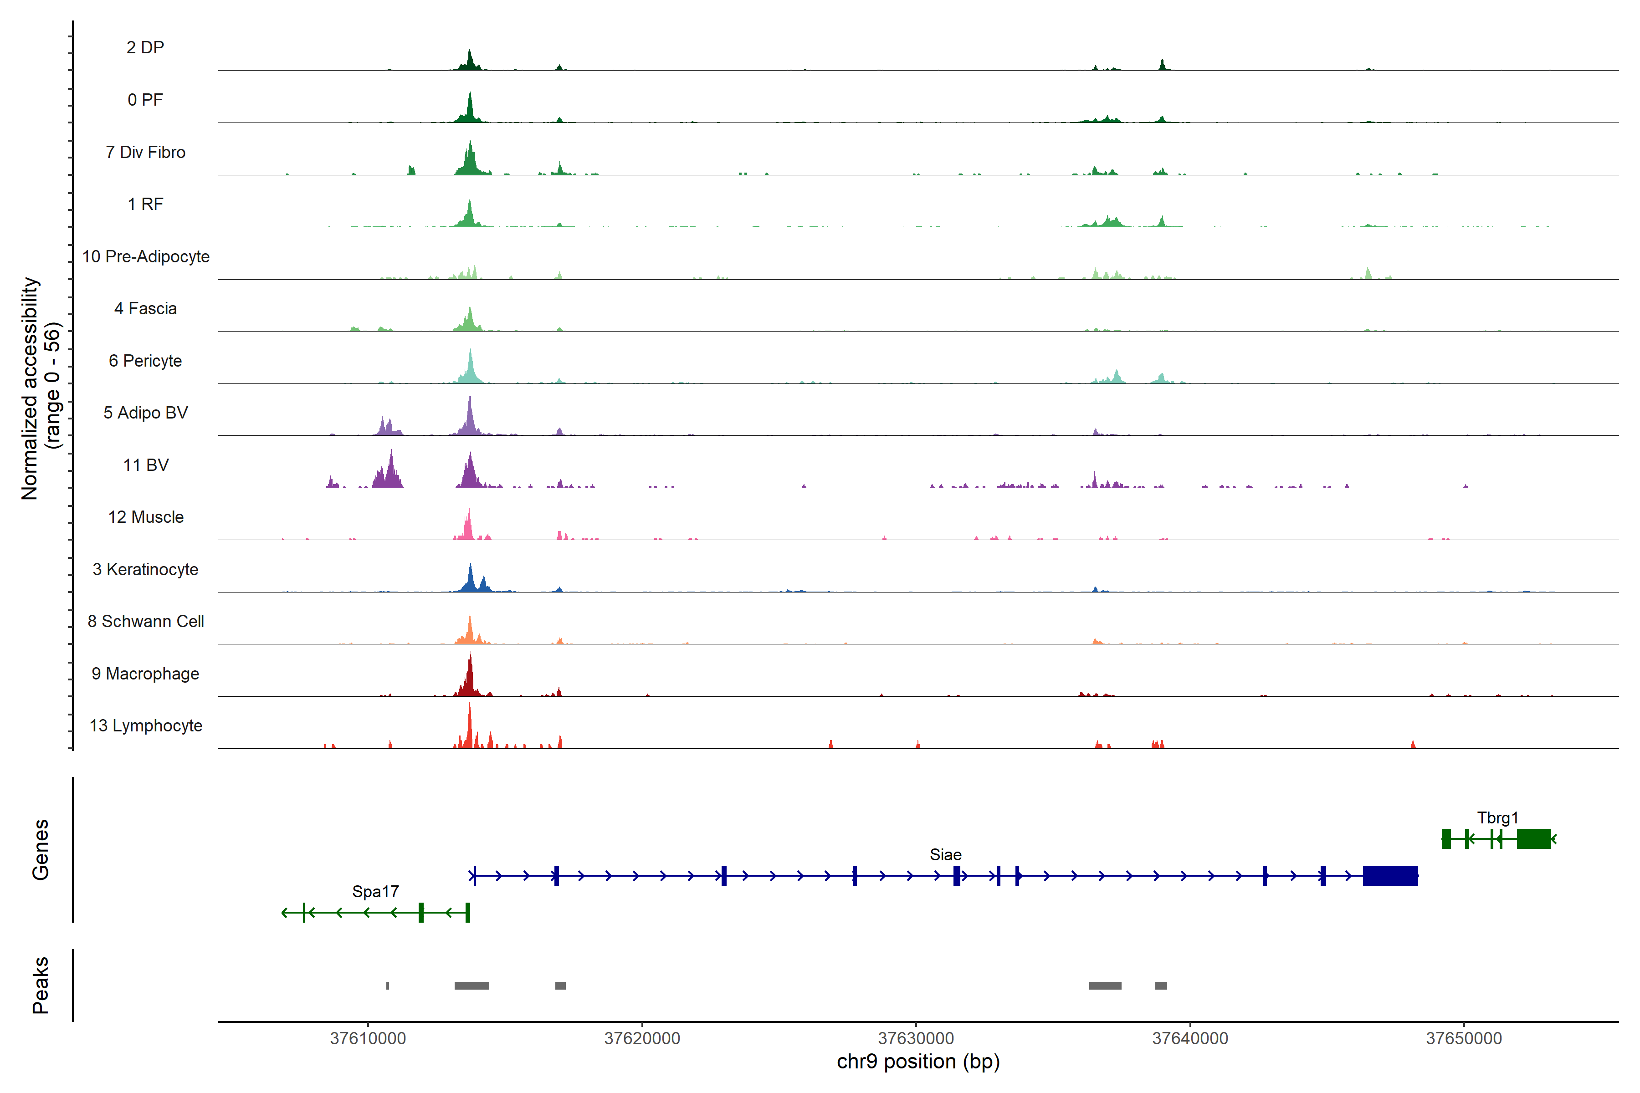This screenshot has height=1093, width=1640.
Task: Click the 37650000 axis tick label
Action: pos(1464,1039)
